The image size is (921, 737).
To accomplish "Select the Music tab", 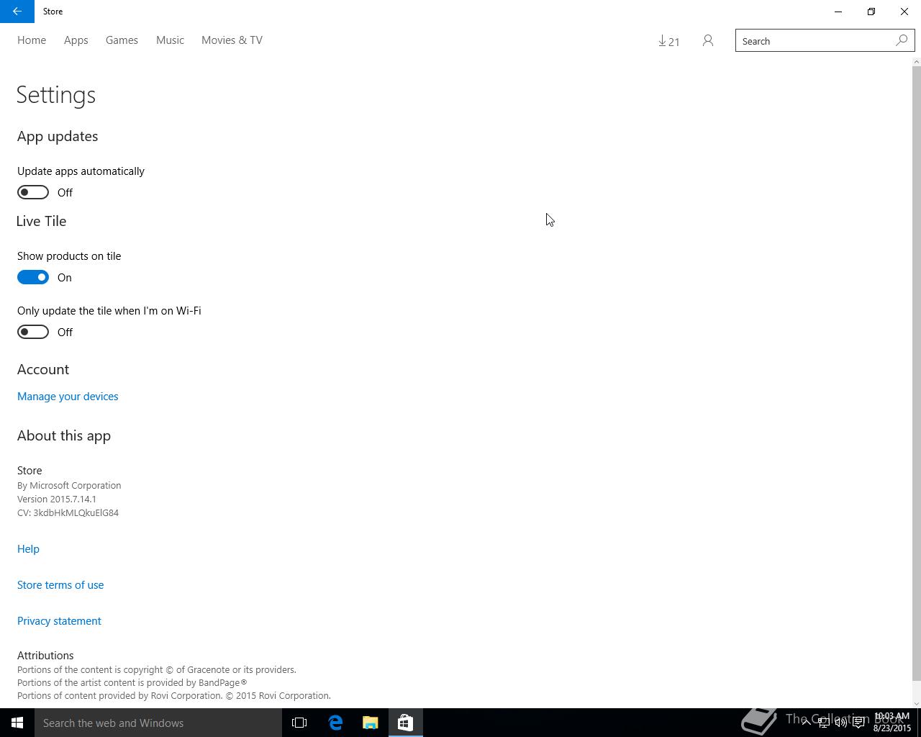I will coord(170,40).
